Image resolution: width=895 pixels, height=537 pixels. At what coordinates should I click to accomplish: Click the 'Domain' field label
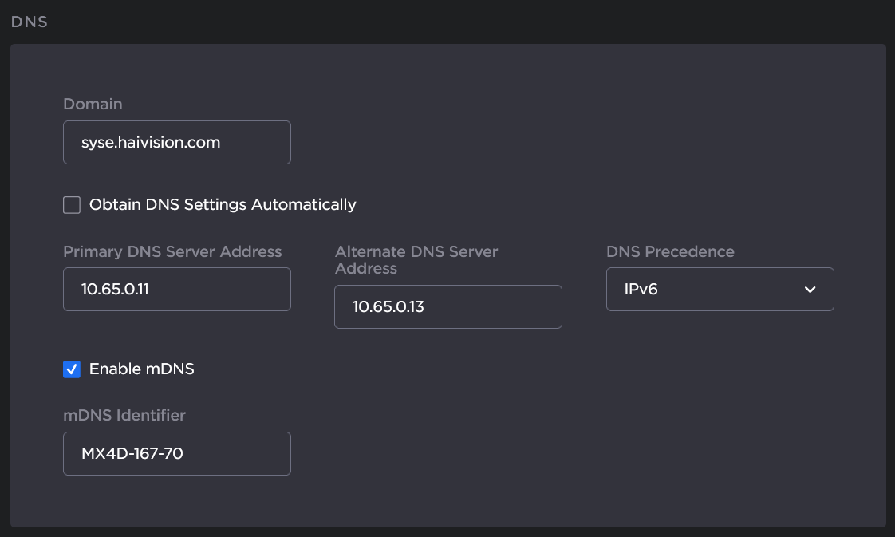coord(93,104)
